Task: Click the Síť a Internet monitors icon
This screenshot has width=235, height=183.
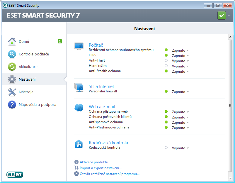Action: [79, 87]
